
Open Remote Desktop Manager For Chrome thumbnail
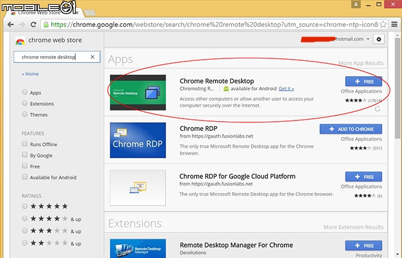pyautogui.click(x=138, y=248)
